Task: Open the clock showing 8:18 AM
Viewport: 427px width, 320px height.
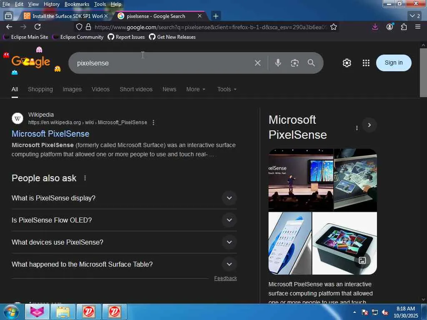Action: pyautogui.click(x=406, y=312)
